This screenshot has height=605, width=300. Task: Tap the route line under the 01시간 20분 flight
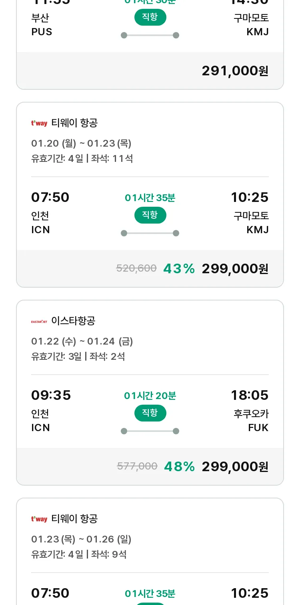pos(150,431)
